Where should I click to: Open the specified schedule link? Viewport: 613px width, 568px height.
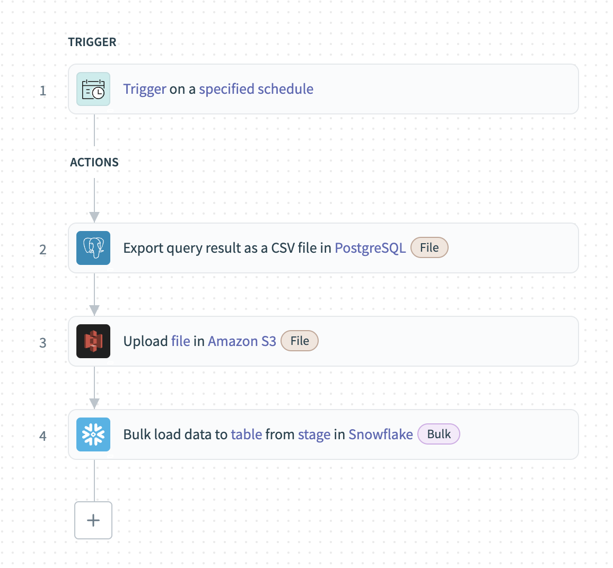point(256,89)
